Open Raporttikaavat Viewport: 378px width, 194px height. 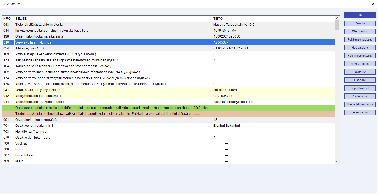pos(360,88)
